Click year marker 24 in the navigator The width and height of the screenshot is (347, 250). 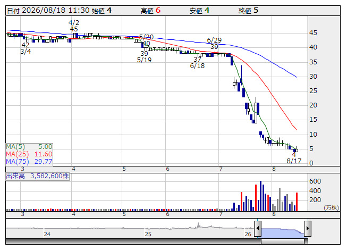[47, 234]
